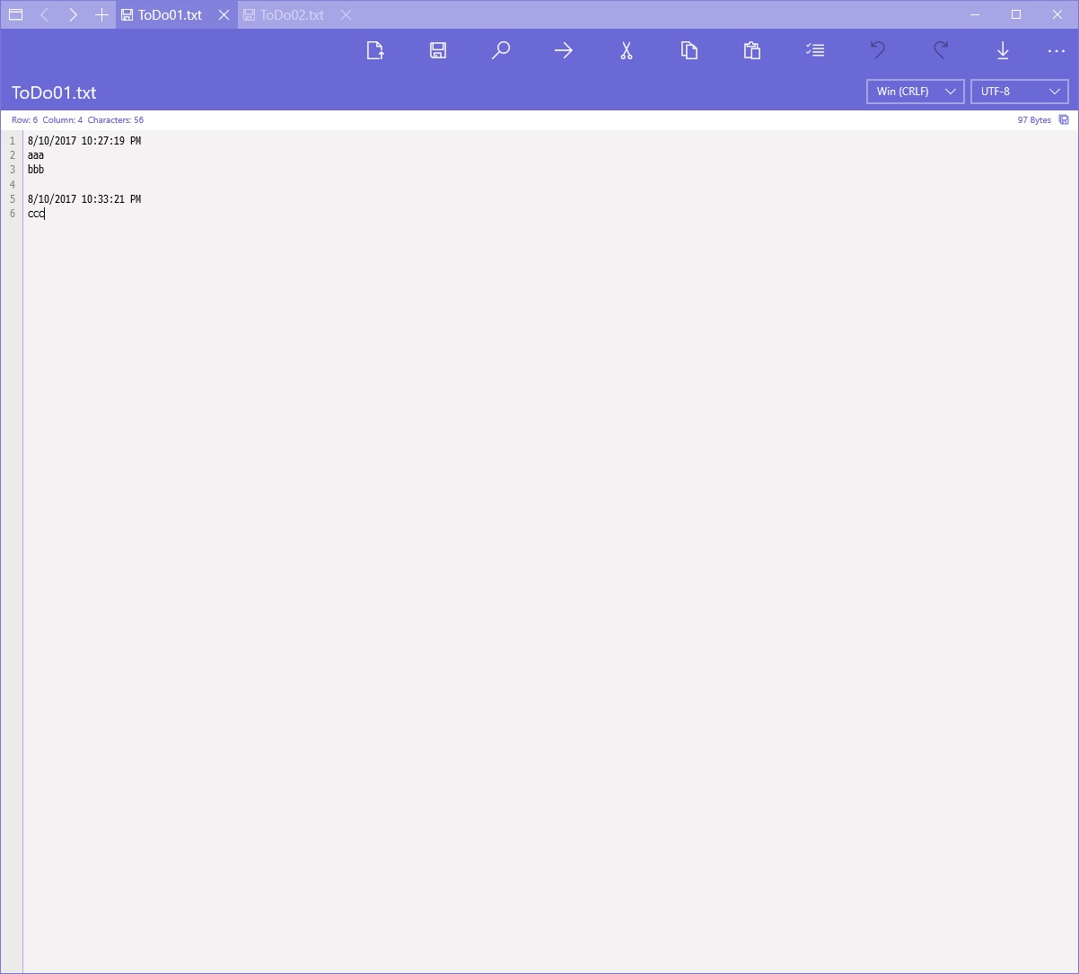This screenshot has width=1079, height=974.
Task: Go to the previous tab arrow
Action: [x=44, y=14]
